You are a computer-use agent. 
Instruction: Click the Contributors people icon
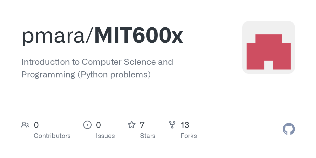(25, 125)
